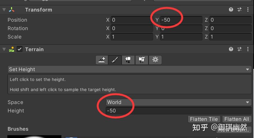Click the Height value field
This screenshot has width=254, height=138.
pyautogui.click(x=179, y=111)
